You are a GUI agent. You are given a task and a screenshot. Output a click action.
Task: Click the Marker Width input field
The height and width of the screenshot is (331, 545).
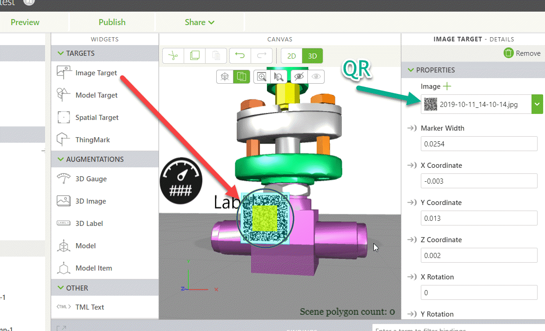(479, 144)
